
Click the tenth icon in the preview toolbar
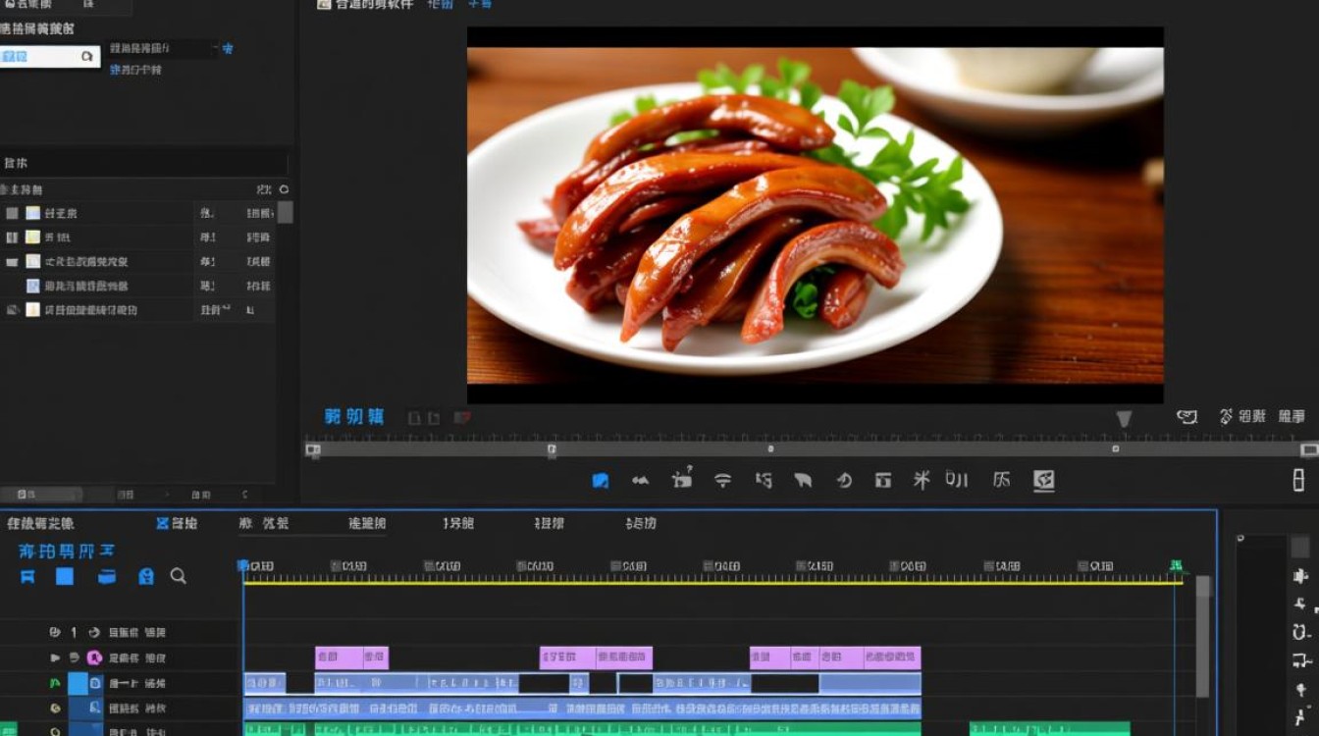click(x=957, y=480)
